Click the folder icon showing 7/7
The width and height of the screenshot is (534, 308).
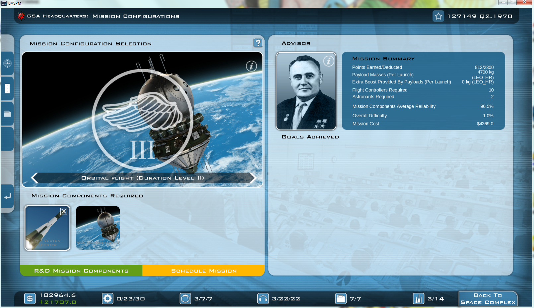click(x=341, y=299)
